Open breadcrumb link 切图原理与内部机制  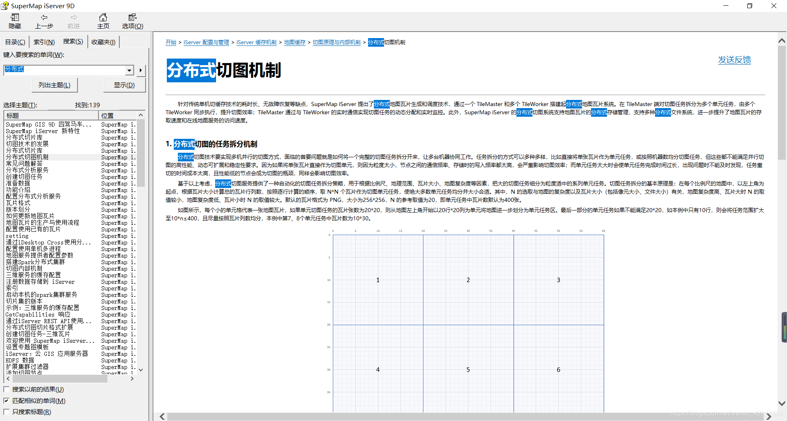point(337,42)
